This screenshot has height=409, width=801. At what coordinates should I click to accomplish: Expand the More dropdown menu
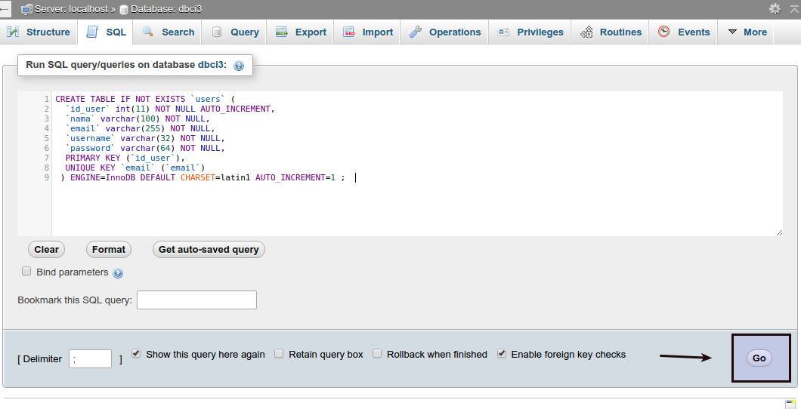(x=747, y=32)
